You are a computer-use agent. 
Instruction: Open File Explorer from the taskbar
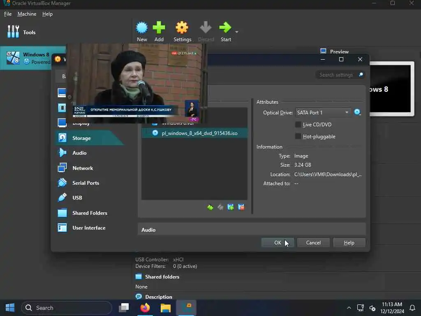(166, 308)
